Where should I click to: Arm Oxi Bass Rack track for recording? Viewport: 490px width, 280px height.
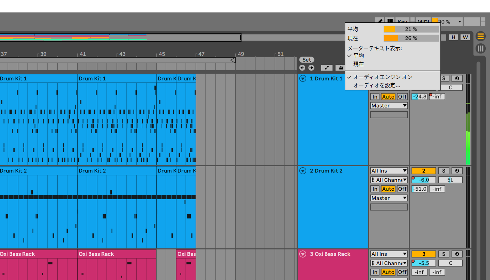(x=457, y=254)
